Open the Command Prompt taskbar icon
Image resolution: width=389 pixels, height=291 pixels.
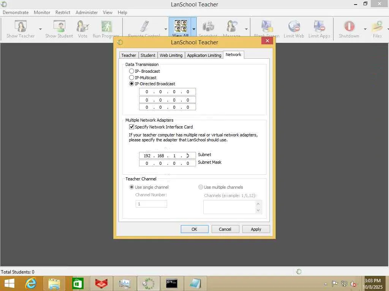click(x=172, y=283)
